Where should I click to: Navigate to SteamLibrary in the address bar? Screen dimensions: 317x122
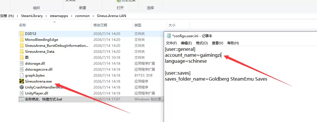[32, 16]
